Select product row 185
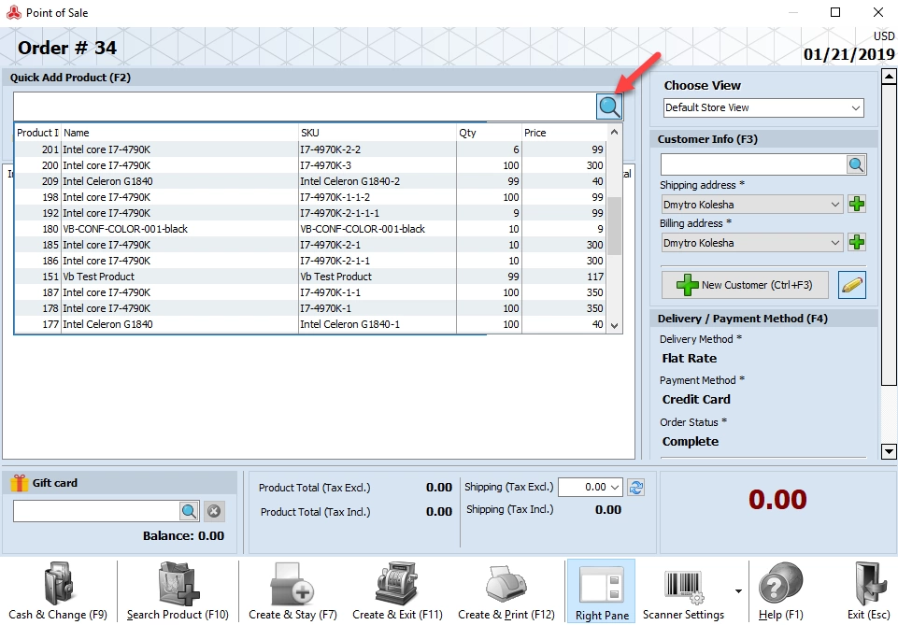The width and height of the screenshot is (898, 625). [x=310, y=245]
